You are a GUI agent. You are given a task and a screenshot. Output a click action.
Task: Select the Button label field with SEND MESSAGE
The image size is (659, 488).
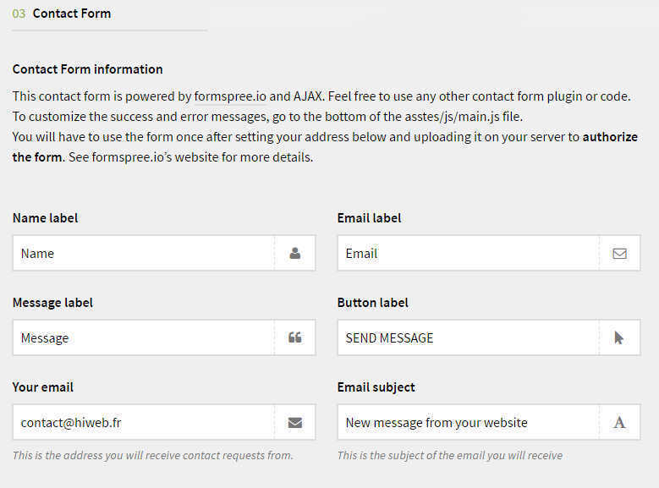[x=468, y=337]
